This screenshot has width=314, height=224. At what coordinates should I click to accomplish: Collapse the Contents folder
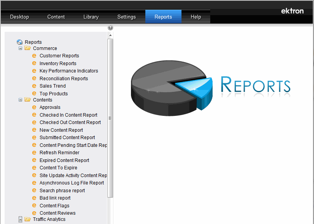coord(20,100)
